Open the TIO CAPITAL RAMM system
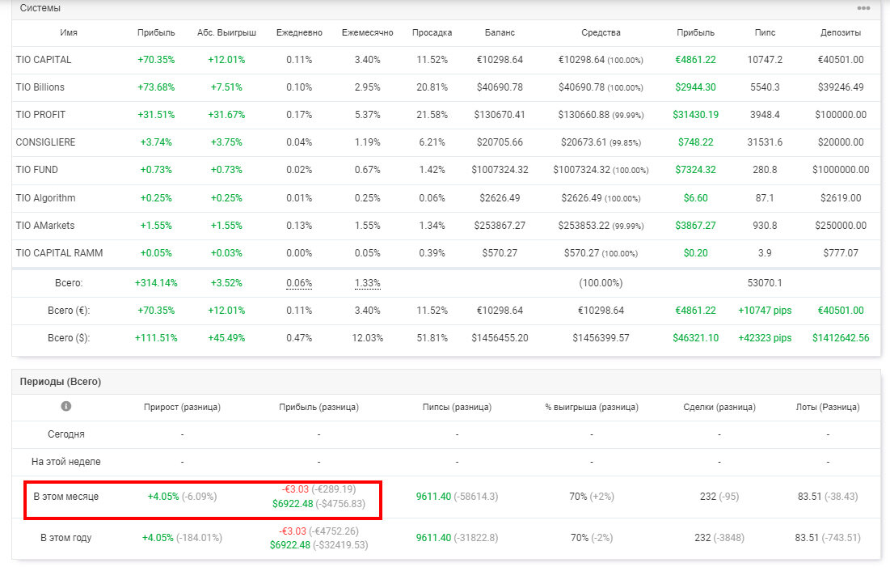 [x=60, y=253]
